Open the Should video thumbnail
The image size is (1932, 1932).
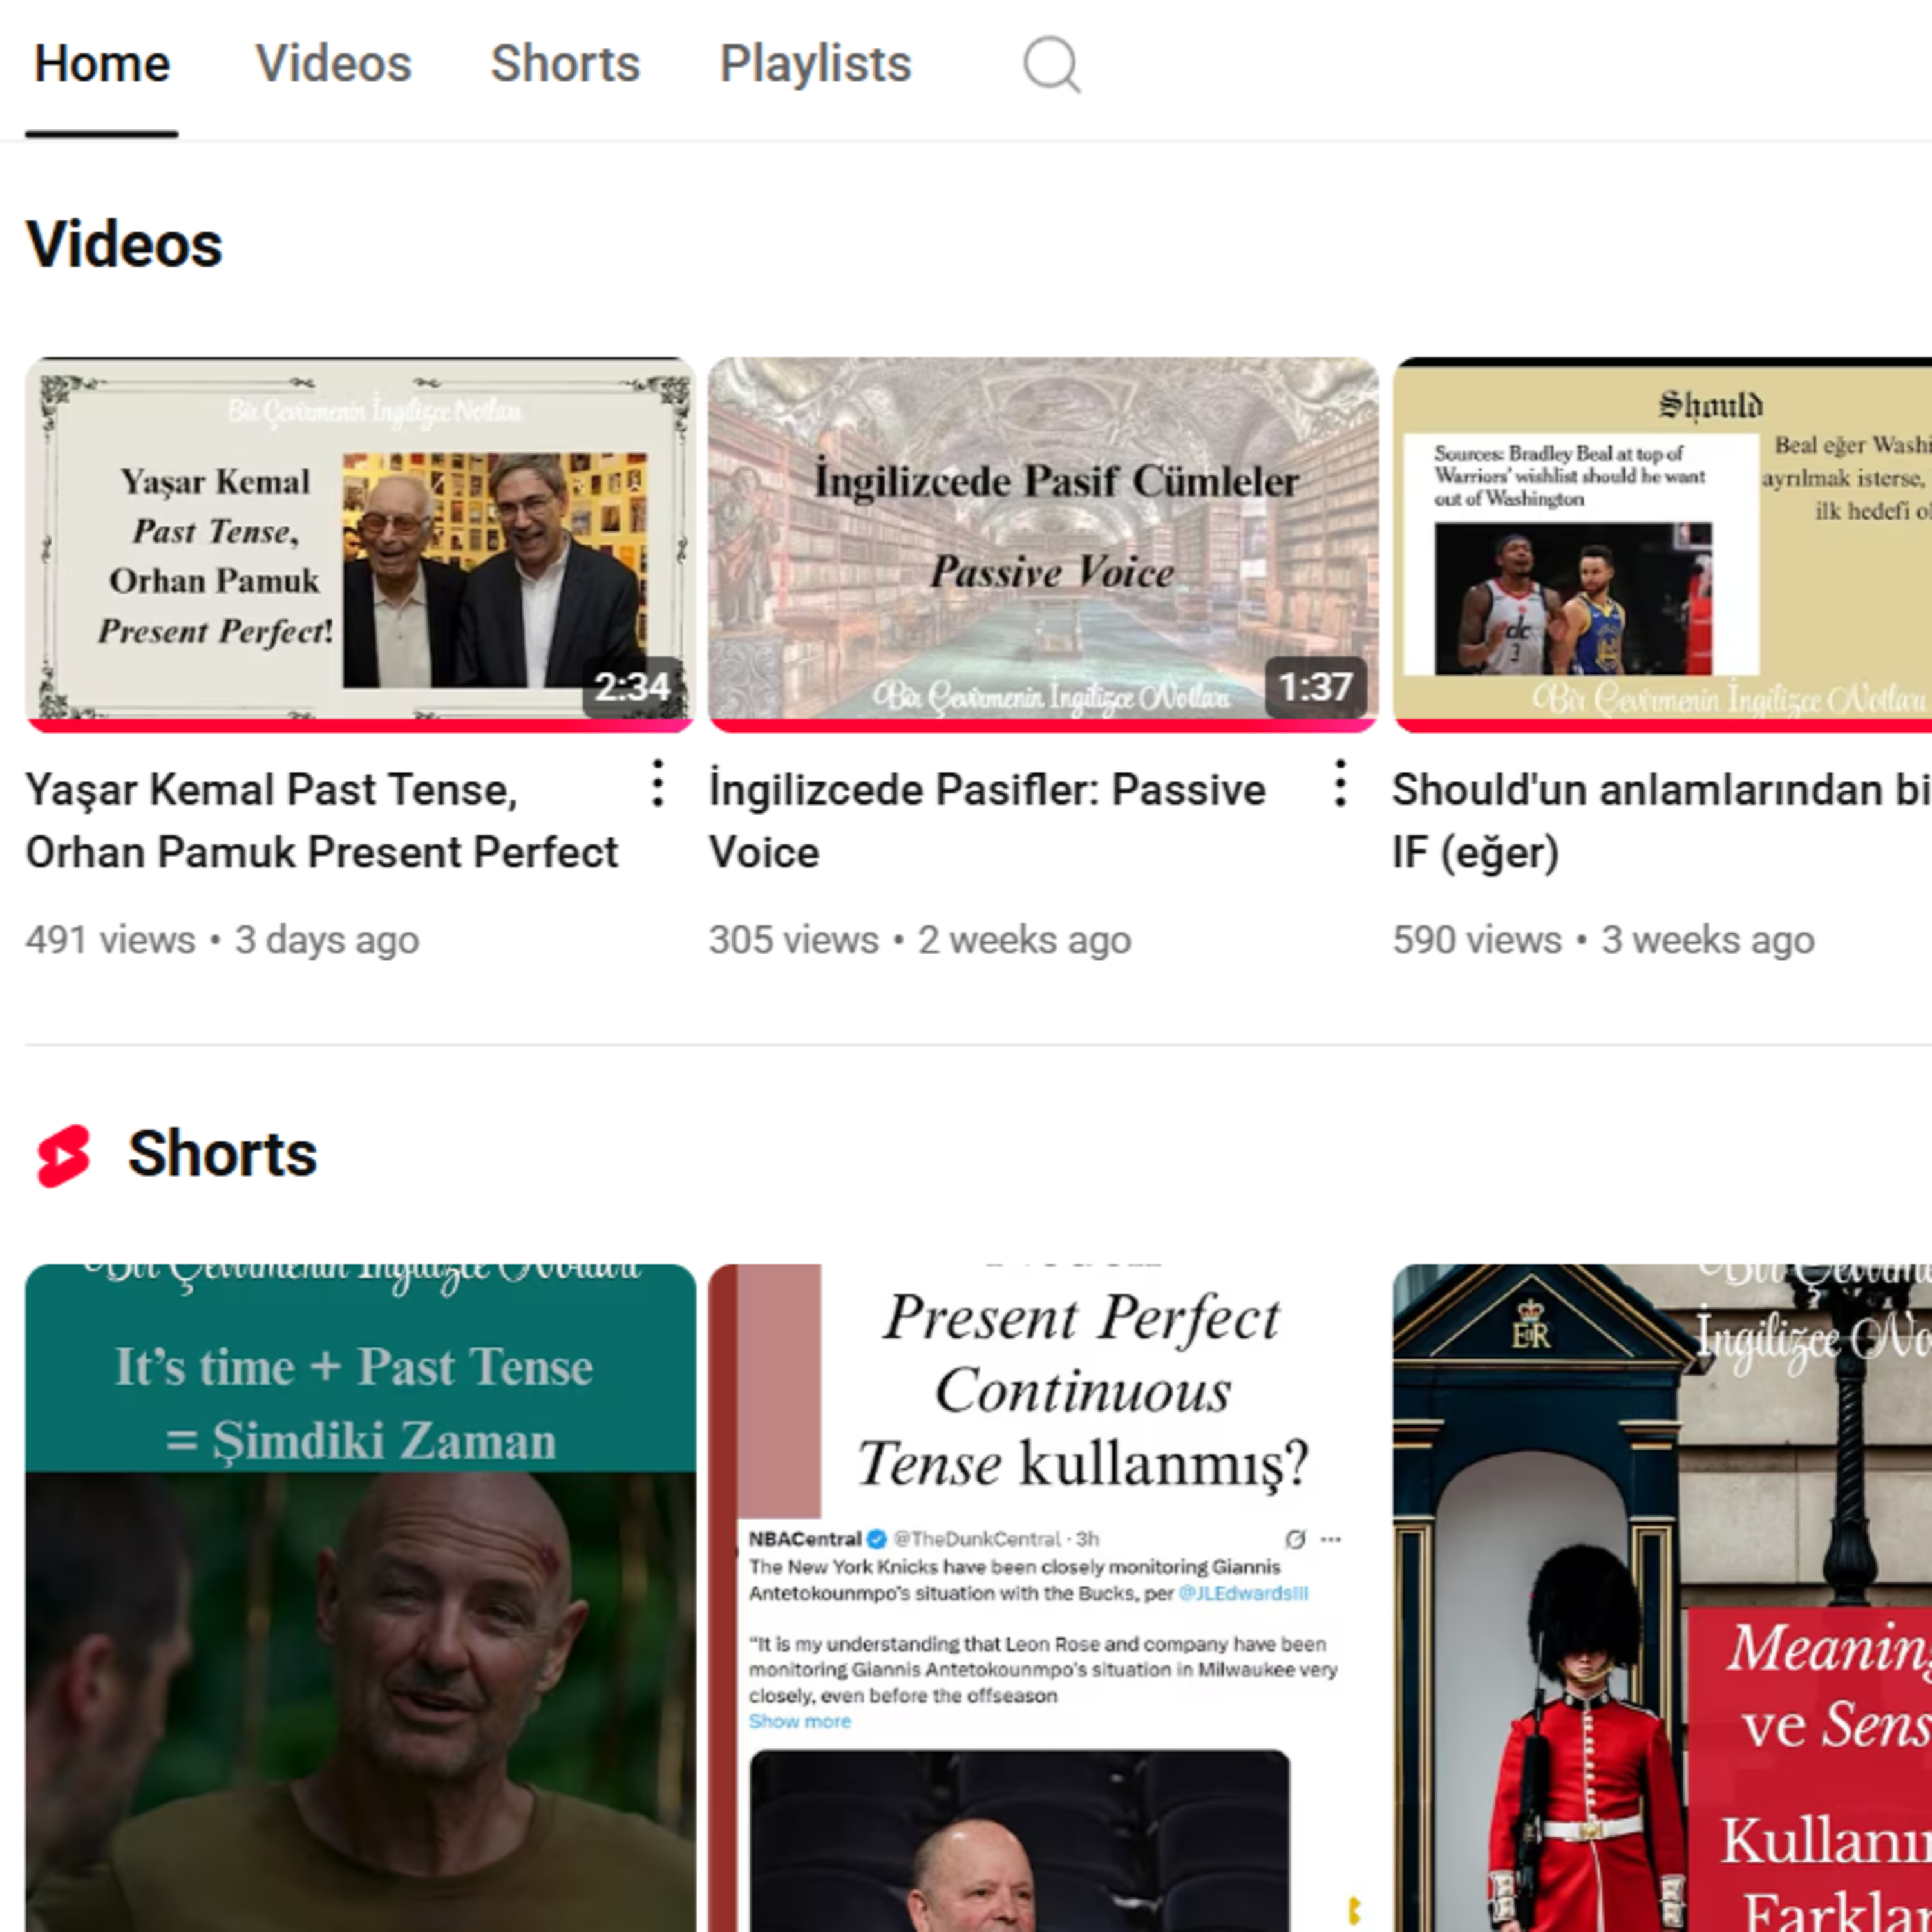[x=1662, y=544]
